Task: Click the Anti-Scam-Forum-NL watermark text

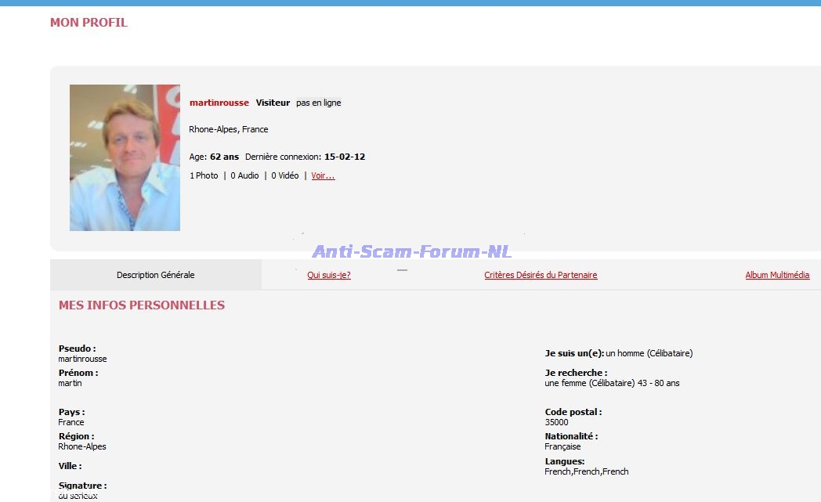Action: 411,251
